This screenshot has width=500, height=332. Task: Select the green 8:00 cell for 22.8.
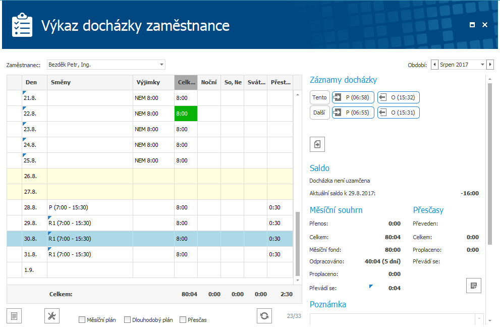click(186, 114)
